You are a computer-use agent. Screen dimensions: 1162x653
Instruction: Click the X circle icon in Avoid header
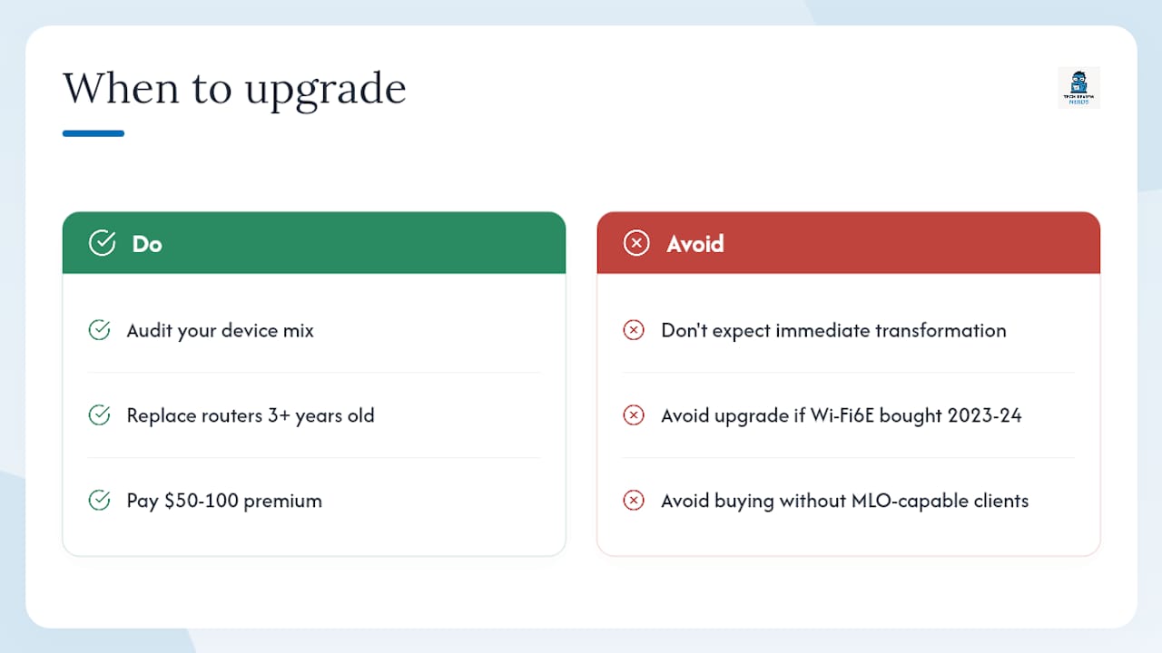[x=636, y=243]
